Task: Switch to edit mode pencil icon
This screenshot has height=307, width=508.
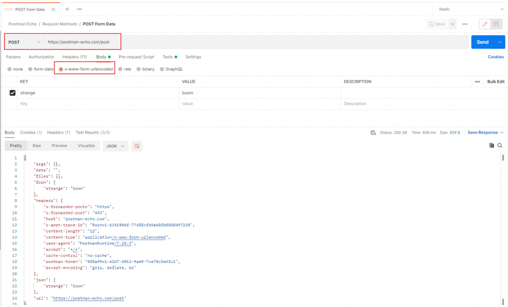Action: [x=485, y=24]
